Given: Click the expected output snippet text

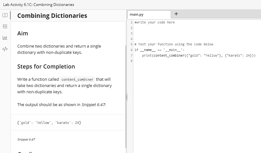Looking at the screenshot, I should (49, 123).
